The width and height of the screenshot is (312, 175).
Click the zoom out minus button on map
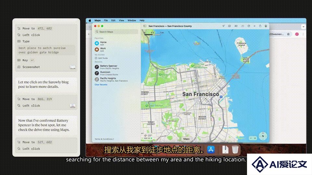pos(251,138)
